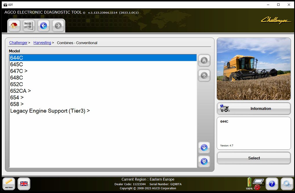Click the blue forward navigation arrow
The height and width of the screenshot is (193, 295).
coord(58,26)
